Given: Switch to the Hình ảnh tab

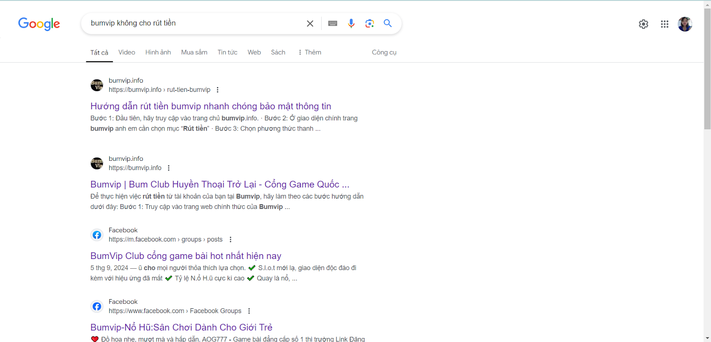Looking at the screenshot, I should [x=158, y=52].
